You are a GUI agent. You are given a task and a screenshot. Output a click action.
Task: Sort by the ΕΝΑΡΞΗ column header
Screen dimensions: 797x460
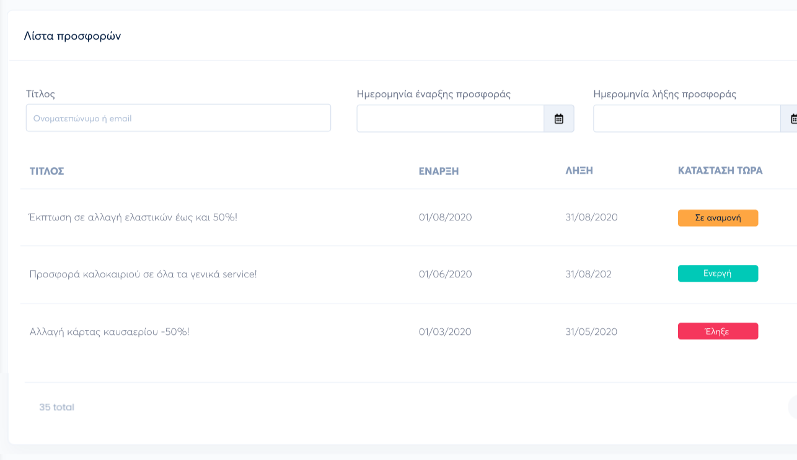(438, 171)
